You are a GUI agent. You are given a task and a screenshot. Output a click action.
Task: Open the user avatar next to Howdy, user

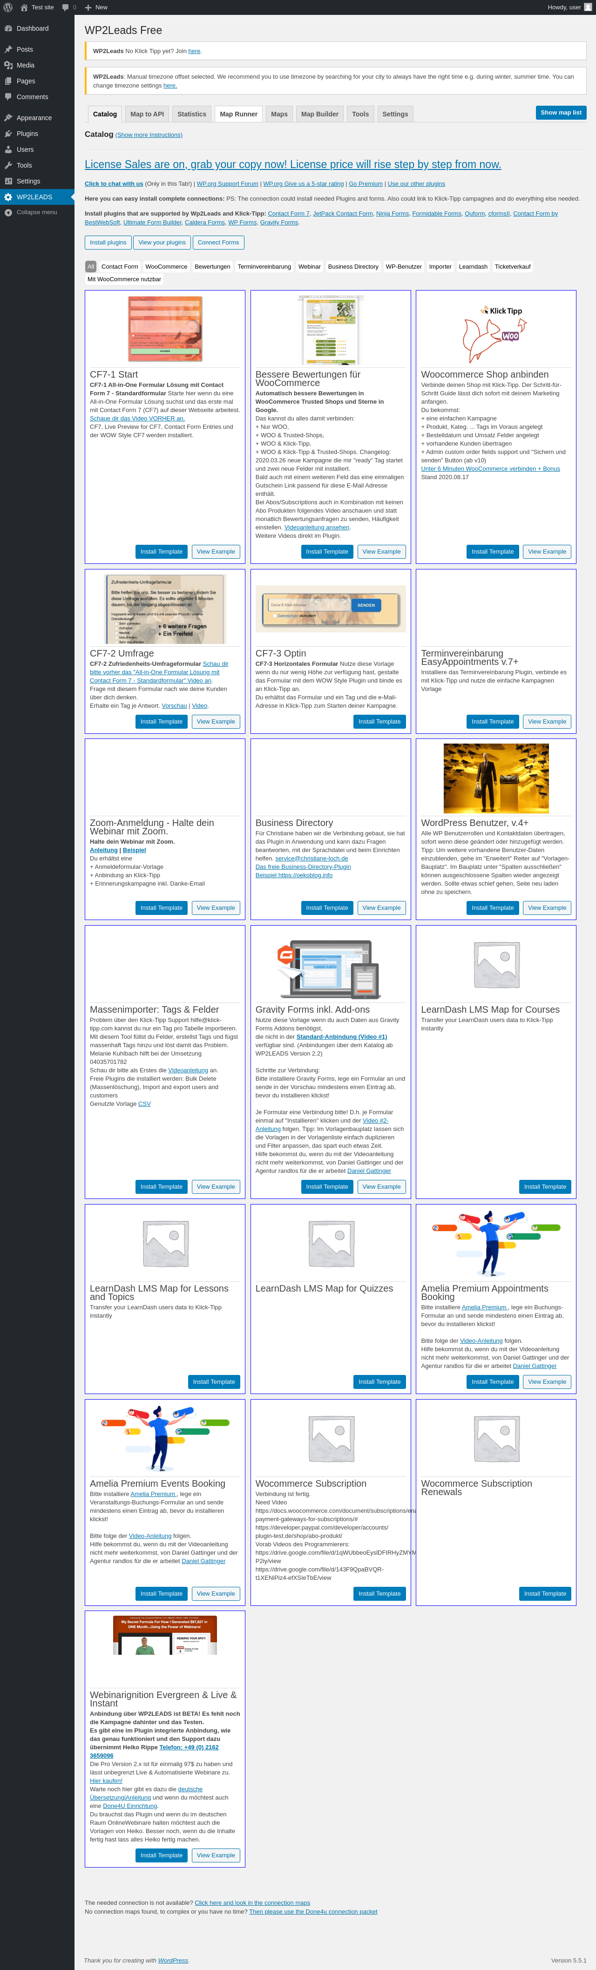pos(588,7)
